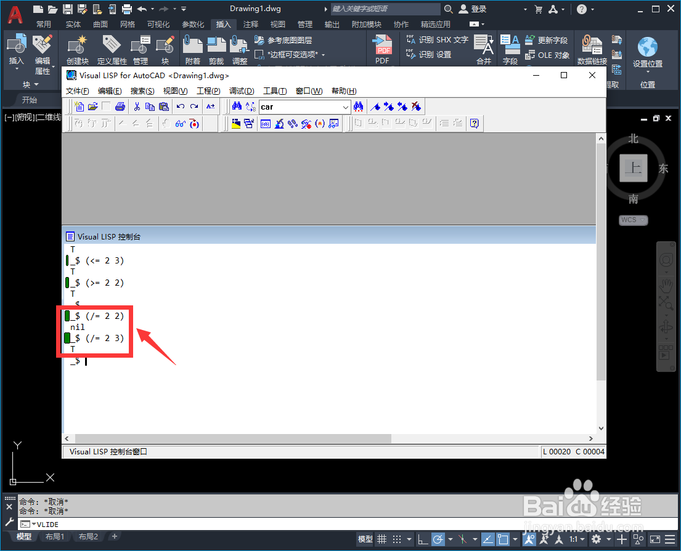Viewport: 681px width, 551px height.
Task: Toggle isometric drafting in status bar
Action: (463, 539)
